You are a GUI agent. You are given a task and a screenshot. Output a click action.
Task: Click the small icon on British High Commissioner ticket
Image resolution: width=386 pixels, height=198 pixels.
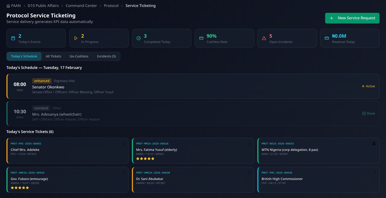(x=375, y=173)
